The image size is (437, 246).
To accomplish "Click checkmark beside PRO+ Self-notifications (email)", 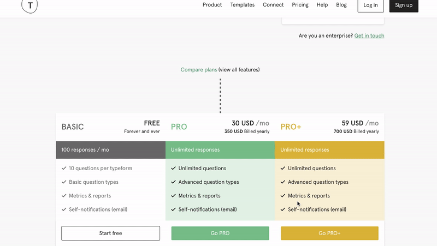I will click(283, 209).
